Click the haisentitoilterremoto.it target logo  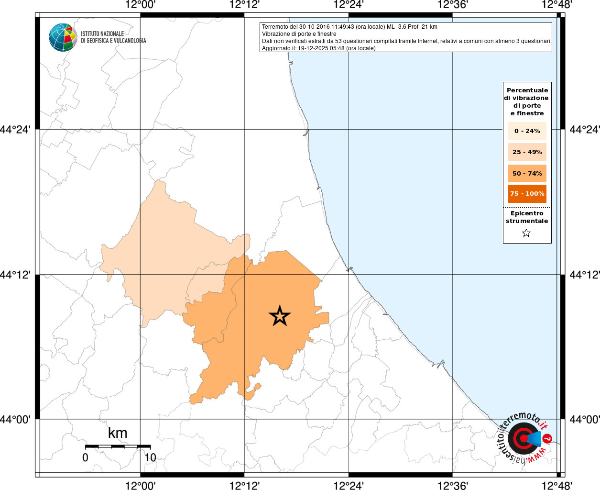(x=525, y=438)
